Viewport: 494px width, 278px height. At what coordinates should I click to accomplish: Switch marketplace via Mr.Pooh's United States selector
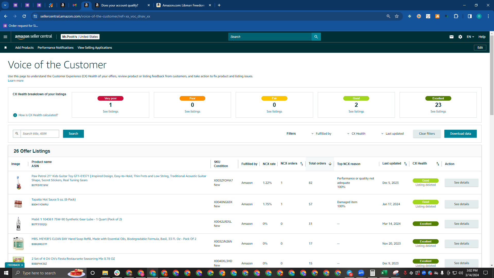click(x=80, y=37)
